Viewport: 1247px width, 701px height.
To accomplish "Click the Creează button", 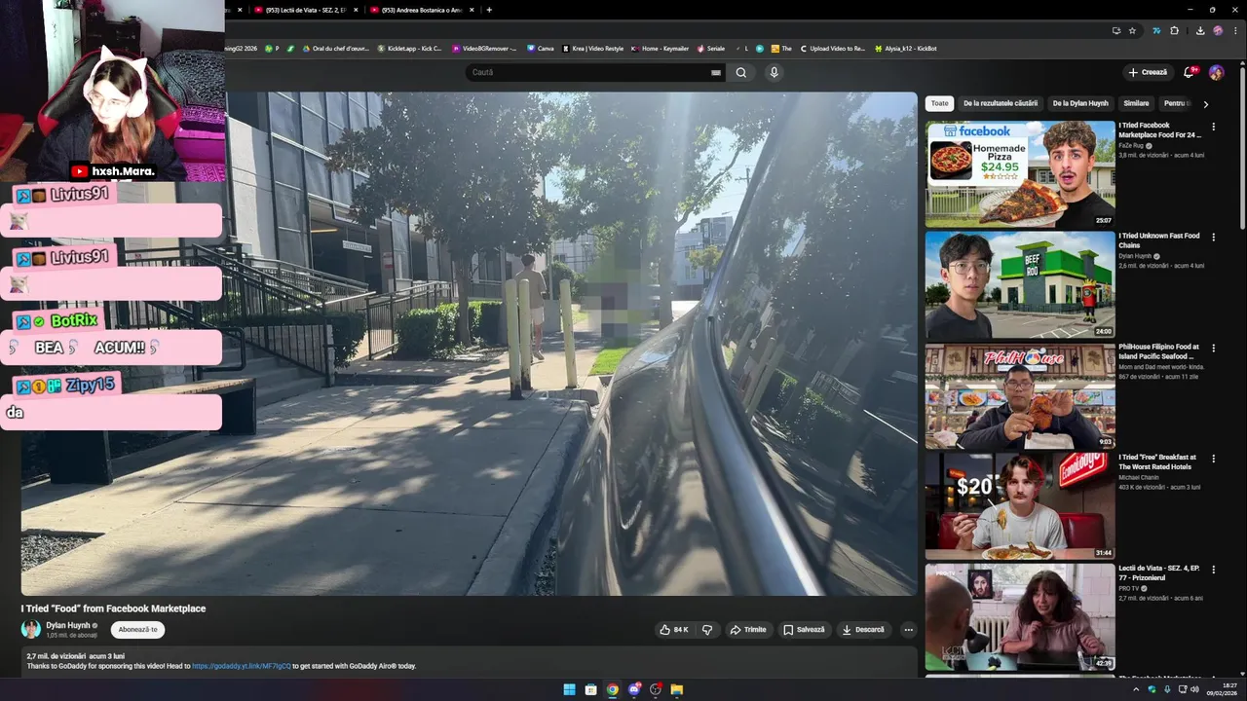I will pyautogui.click(x=1148, y=72).
